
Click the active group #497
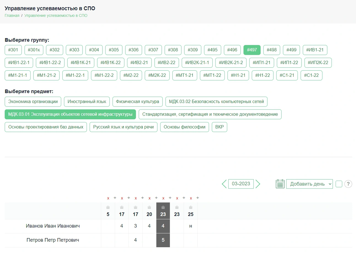coord(252,50)
